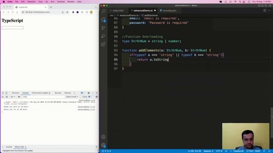Open the Console settings gear

[x=97, y=97]
